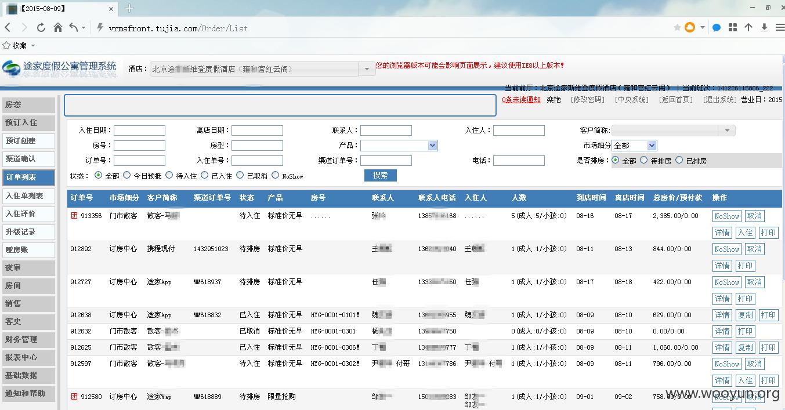Open a new tab with the plus icon
This screenshot has height=410, width=785.
[x=129, y=8]
